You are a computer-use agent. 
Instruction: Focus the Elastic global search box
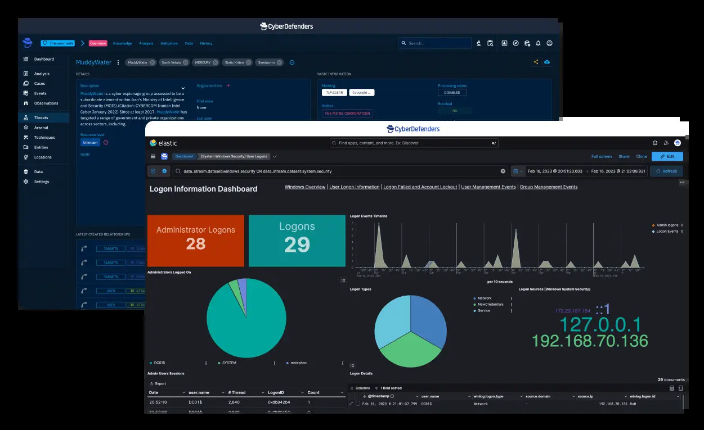click(414, 143)
